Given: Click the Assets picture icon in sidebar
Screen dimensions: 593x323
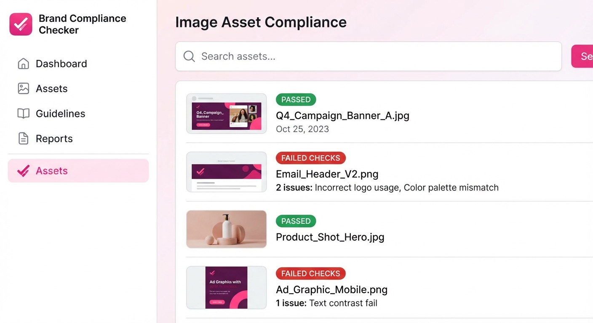Looking at the screenshot, I should 24,88.
